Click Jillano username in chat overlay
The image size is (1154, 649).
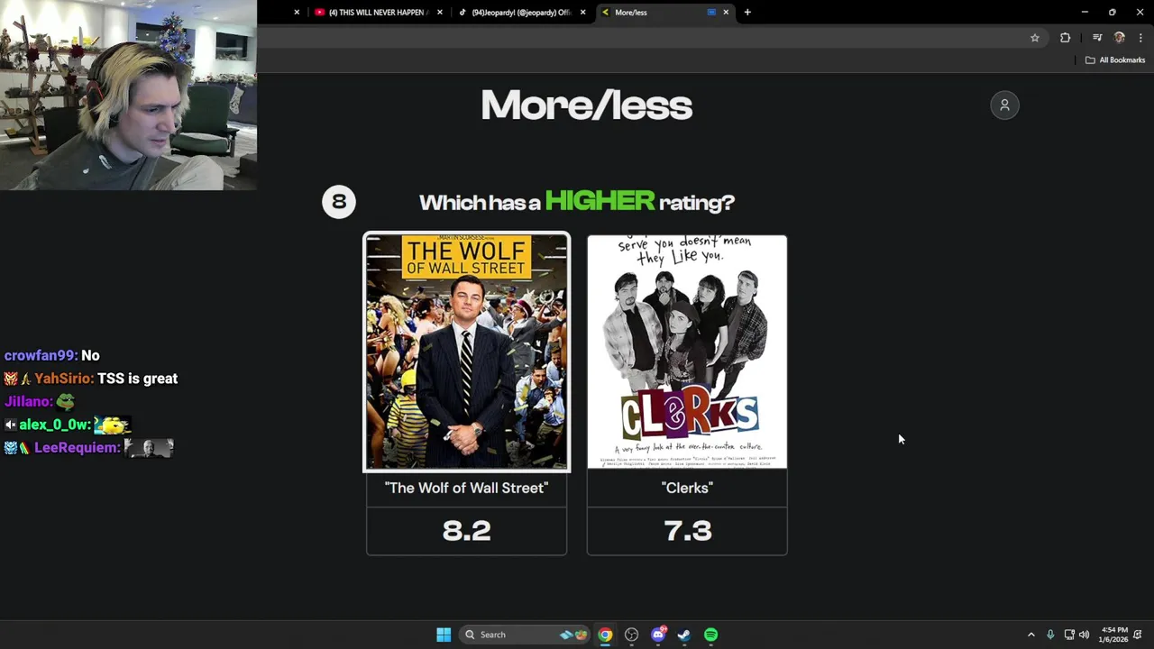[x=27, y=402]
